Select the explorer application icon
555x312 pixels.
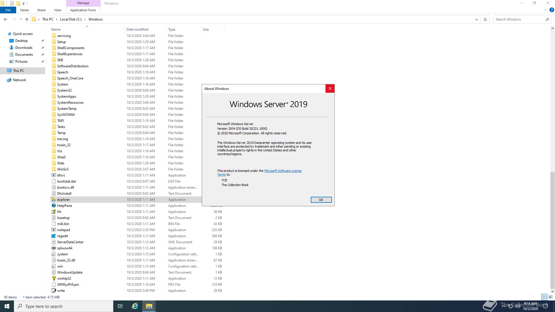53,200
